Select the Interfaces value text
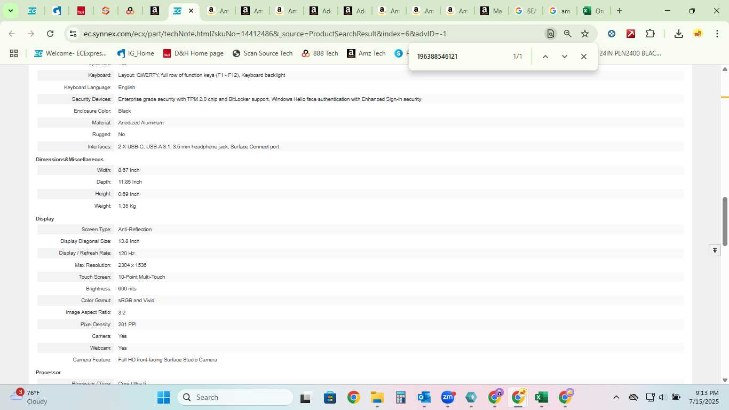 199,147
